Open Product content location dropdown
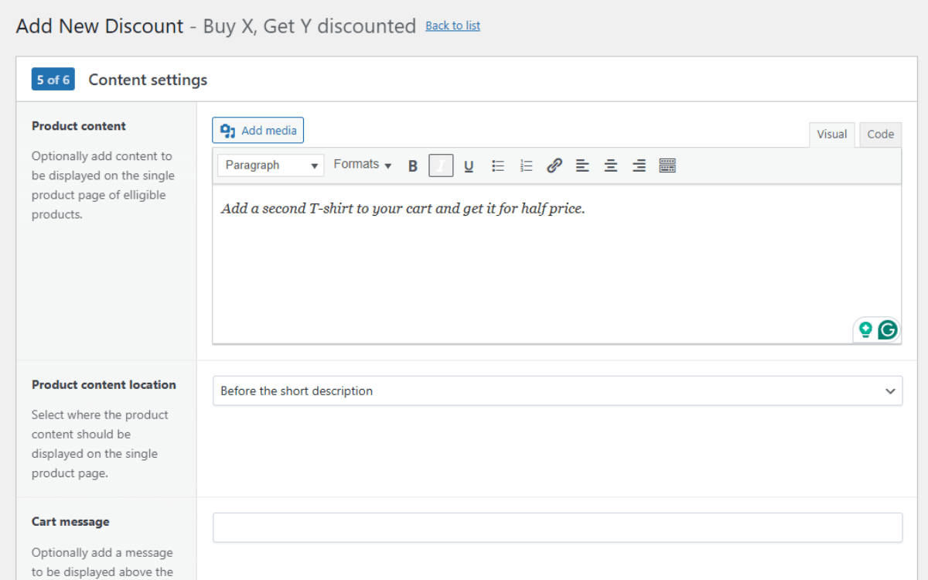The width and height of the screenshot is (928, 580). pyautogui.click(x=557, y=391)
